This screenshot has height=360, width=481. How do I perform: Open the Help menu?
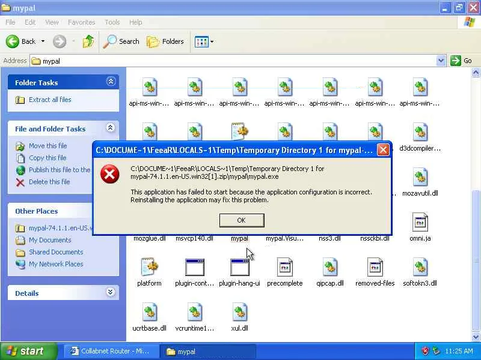coord(136,22)
